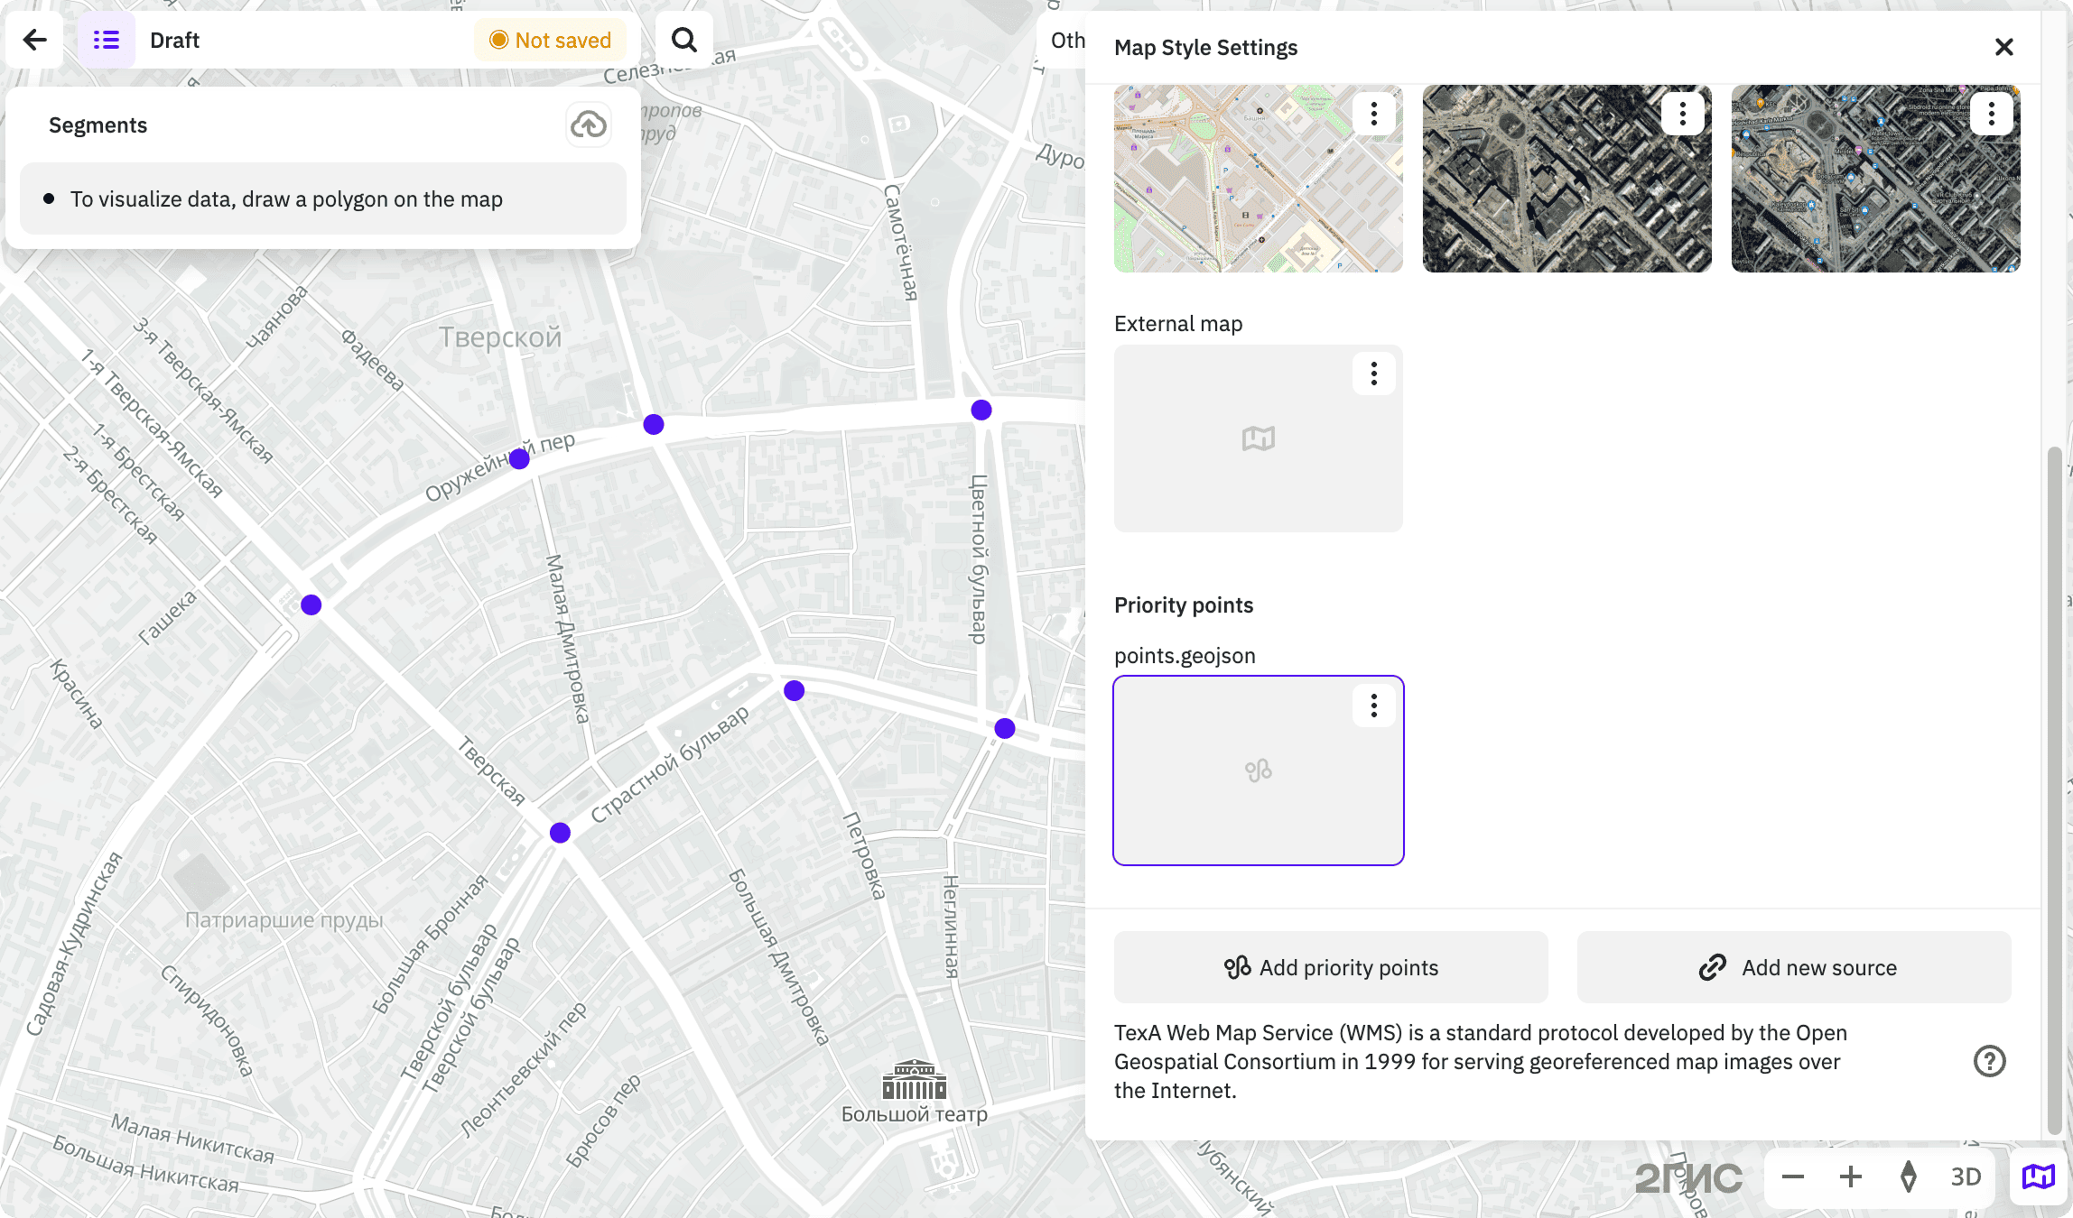
Task: Open three-dot menu on labeled satellite thumbnail
Action: pyautogui.click(x=1991, y=114)
